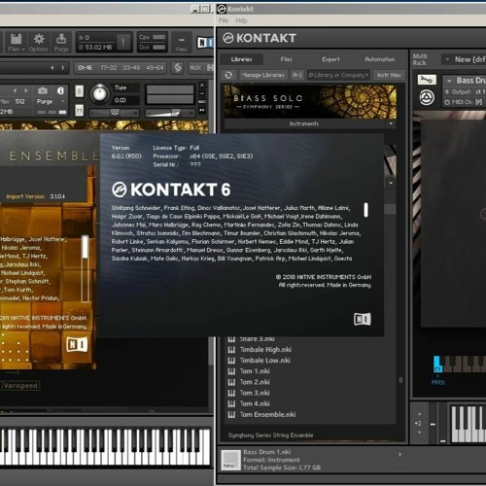Switch to the Automation tab
The height and width of the screenshot is (486, 486).
(x=380, y=59)
